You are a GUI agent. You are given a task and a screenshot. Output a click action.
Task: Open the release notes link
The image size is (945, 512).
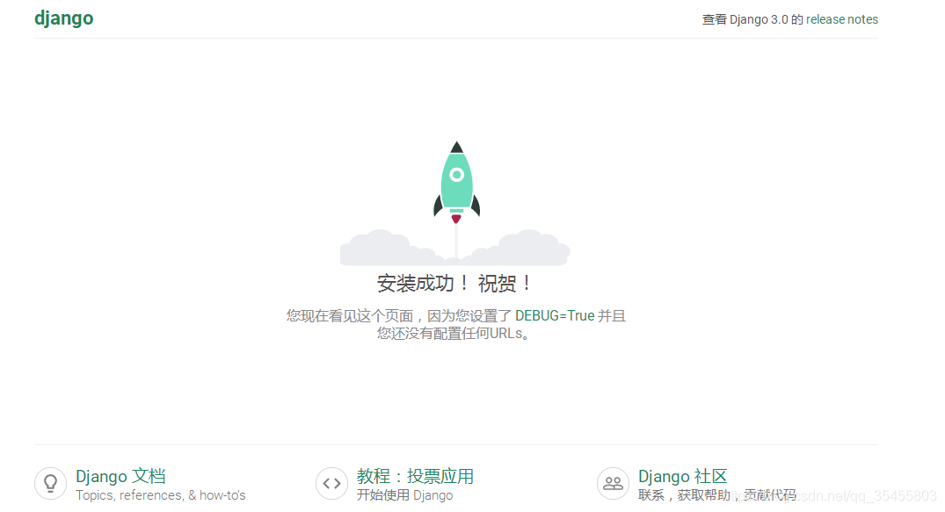tap(842, 19)
